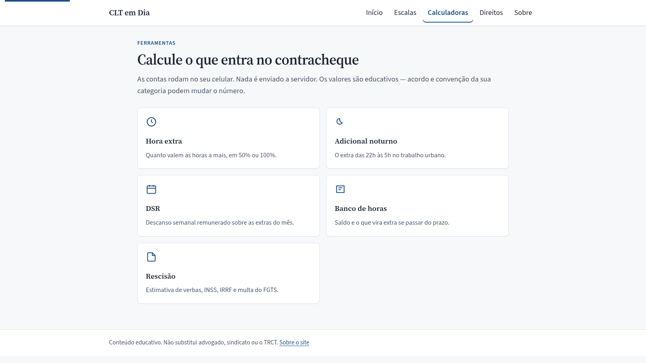This screenshot has height=363, width=646.
Task: Click 'Quanto valem as horas a mais' description
Action: pyautogui.click(x=211, y=155)
